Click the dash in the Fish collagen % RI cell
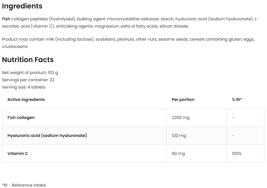This screenshot has height=188, width=267. click(233, 117)
